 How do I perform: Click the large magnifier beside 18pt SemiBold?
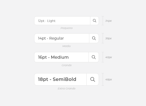(x=93, y=79)
